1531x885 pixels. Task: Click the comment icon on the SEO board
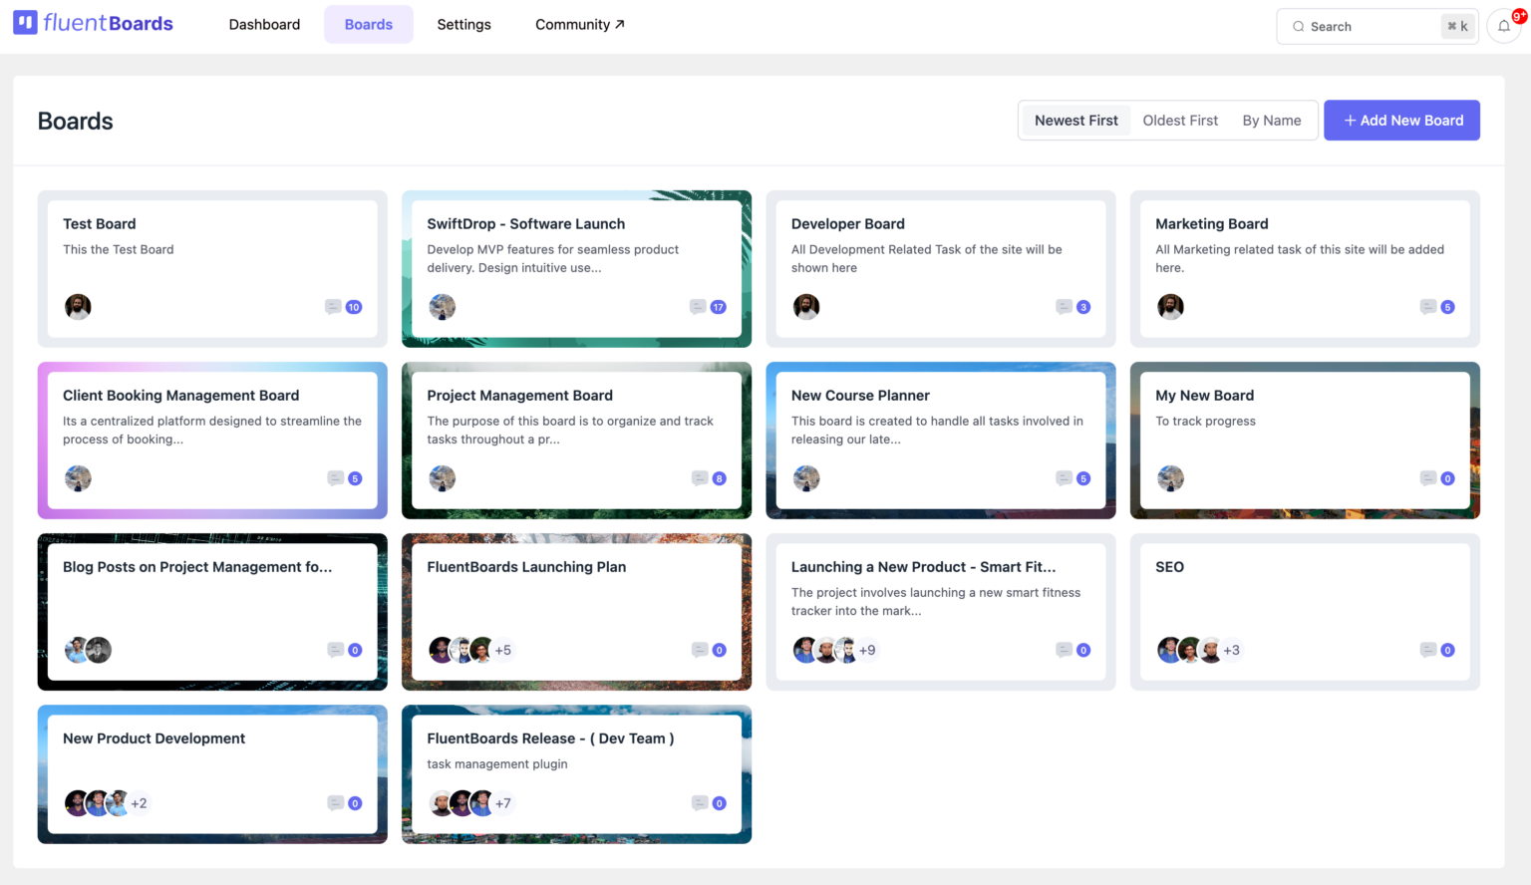pos(1429,650)
